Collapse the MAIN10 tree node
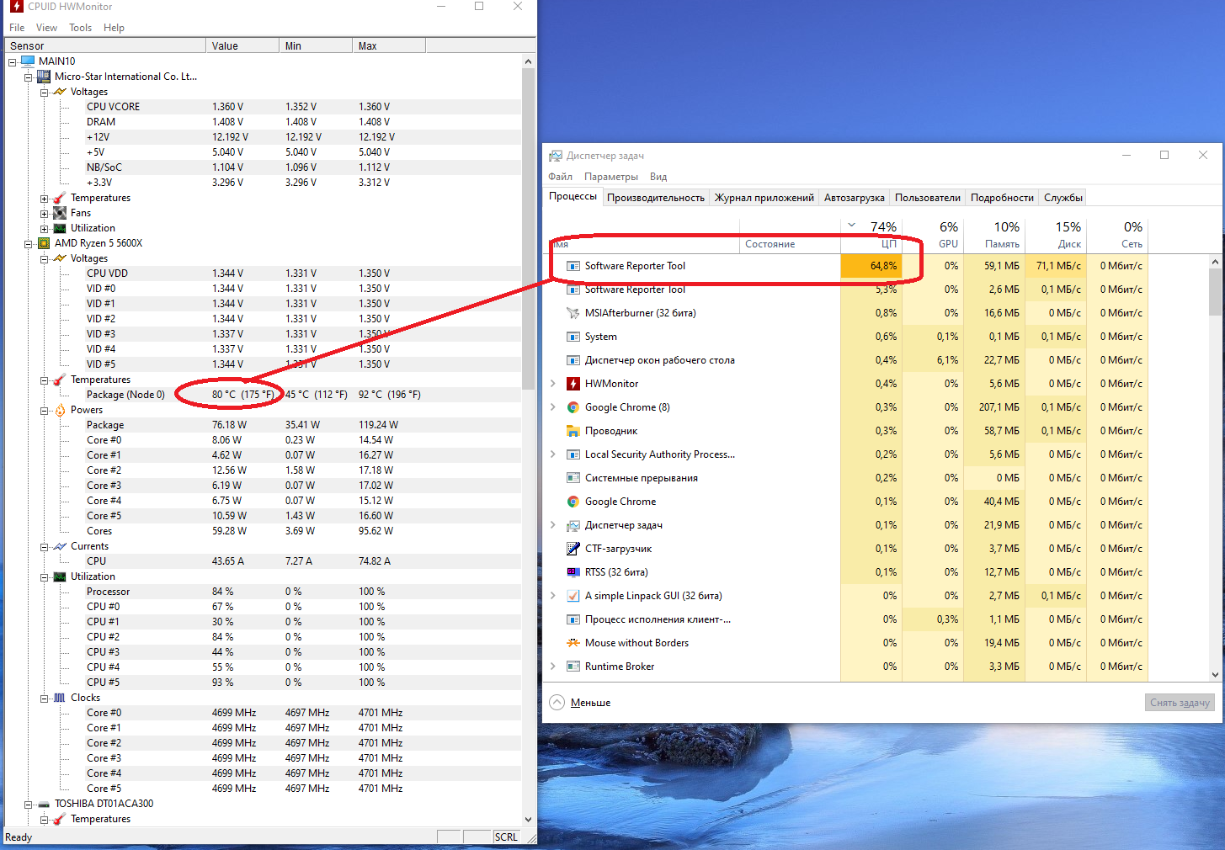The height and width of the screenshot is (850, 1225). coord(12,61)
